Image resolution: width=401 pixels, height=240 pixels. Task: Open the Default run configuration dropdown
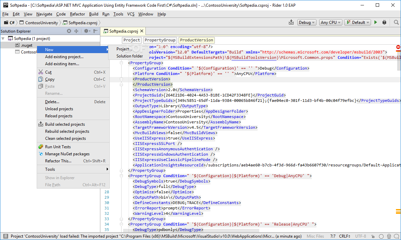point(358,23)
